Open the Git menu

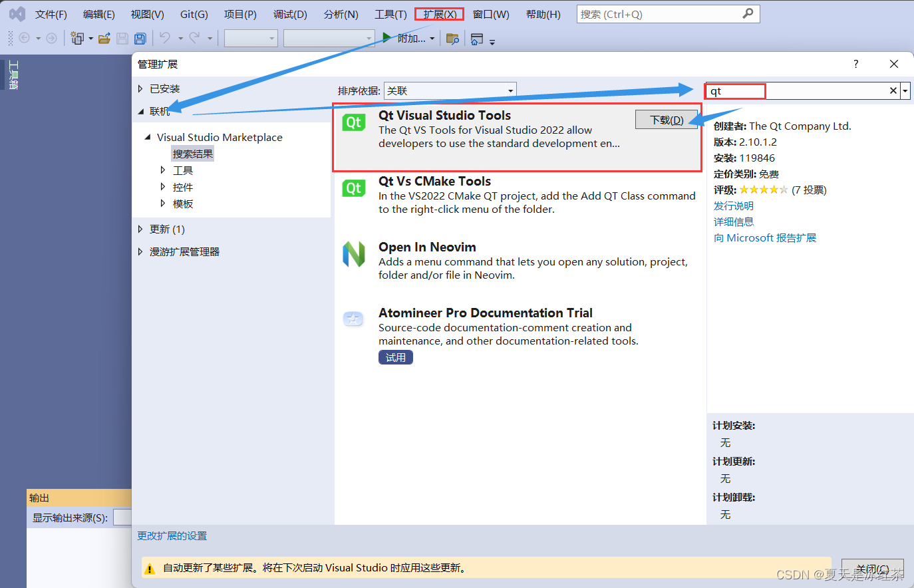[194, 14]
